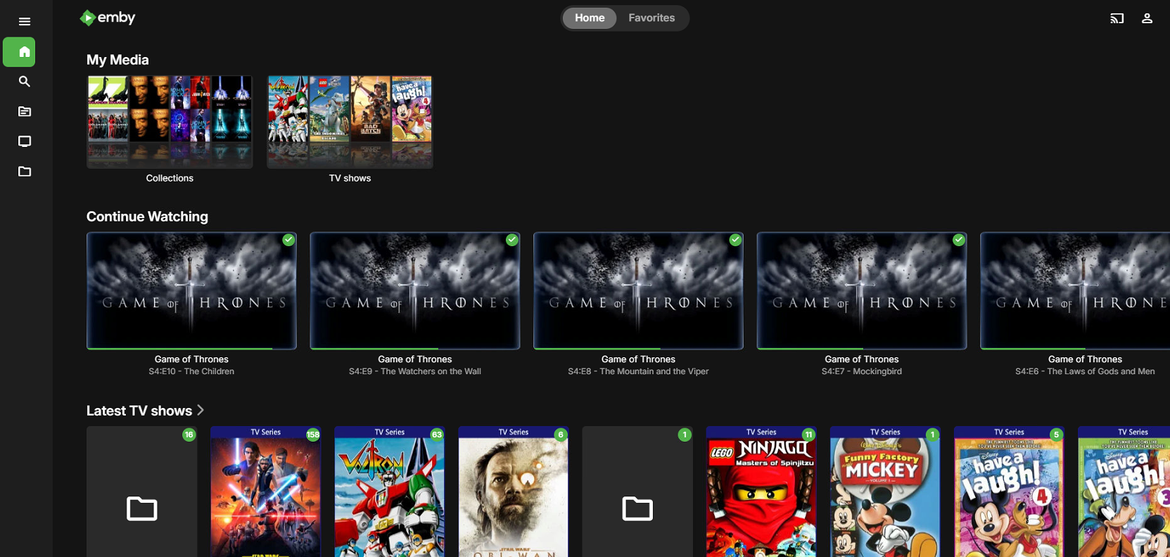This screenshot has width=1170, height=557.
Task: Switch to the Home tab
Action: point(590,18)
